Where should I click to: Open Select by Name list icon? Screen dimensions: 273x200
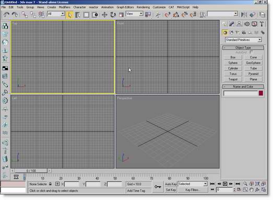tap(78, 15)
